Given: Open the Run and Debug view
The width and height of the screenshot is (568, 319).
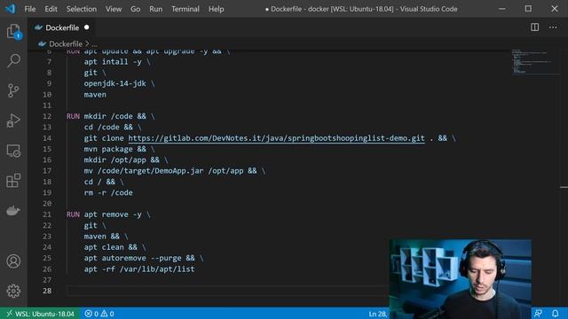Looking at the screenshot, I should coord(13,121).
